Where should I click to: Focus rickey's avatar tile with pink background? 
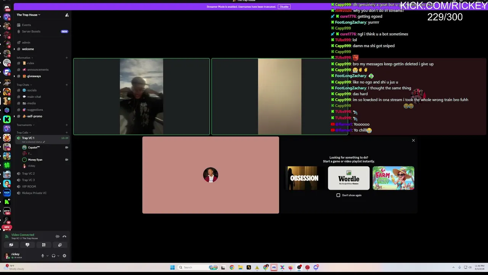point(210,175)
